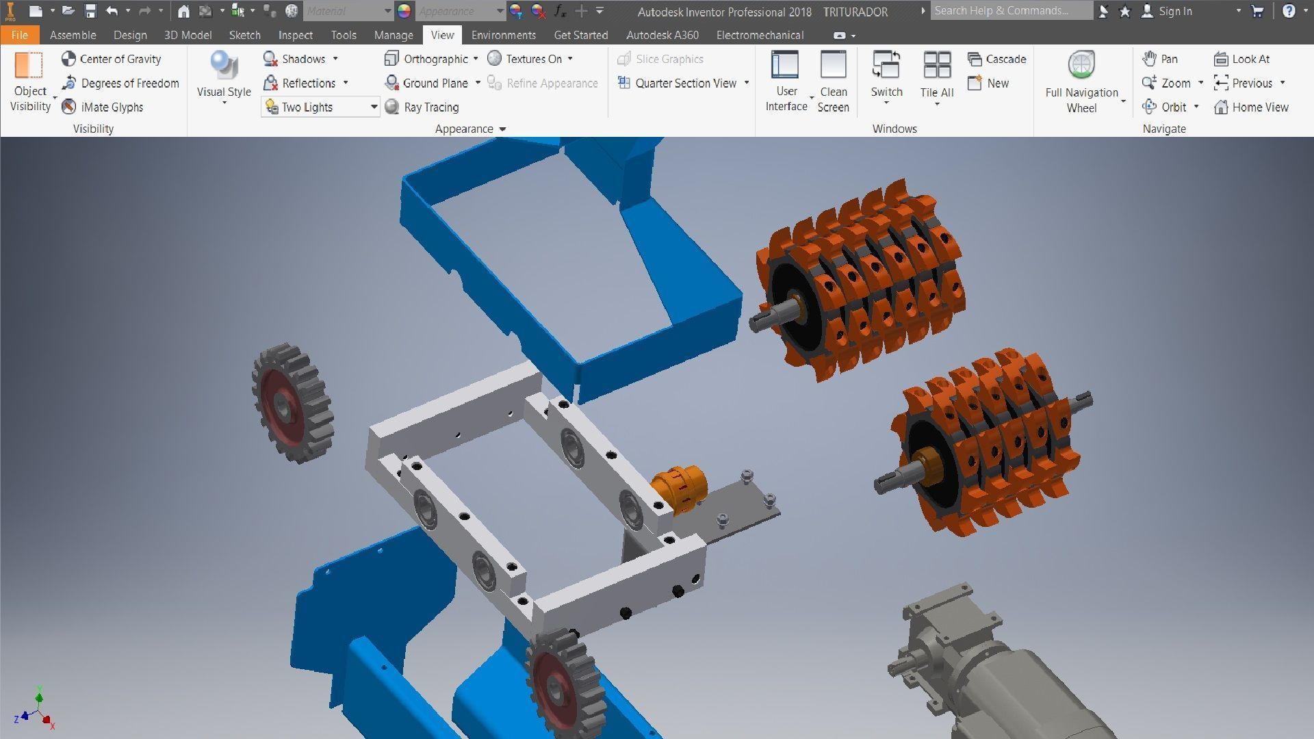Open the Appearance override dropdown
The height and width of the screenshot is (739, 1314).
(461, 11)
